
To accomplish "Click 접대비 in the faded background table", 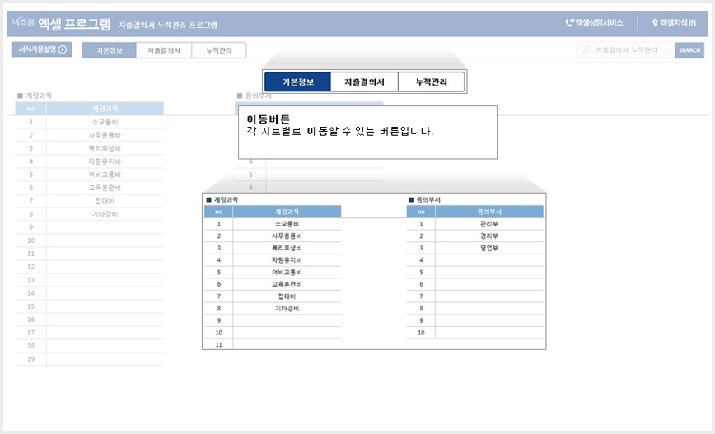I will tap(105, 201).
